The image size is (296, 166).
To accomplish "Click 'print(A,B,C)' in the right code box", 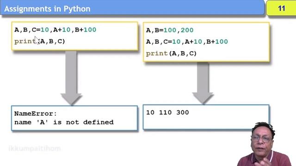I will tap(171, 53).
